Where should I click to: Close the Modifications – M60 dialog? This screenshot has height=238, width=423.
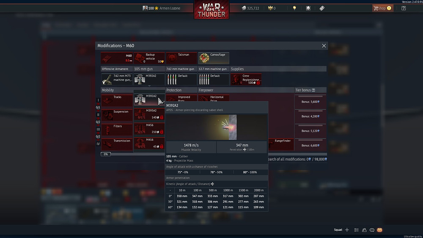(324, 46)
